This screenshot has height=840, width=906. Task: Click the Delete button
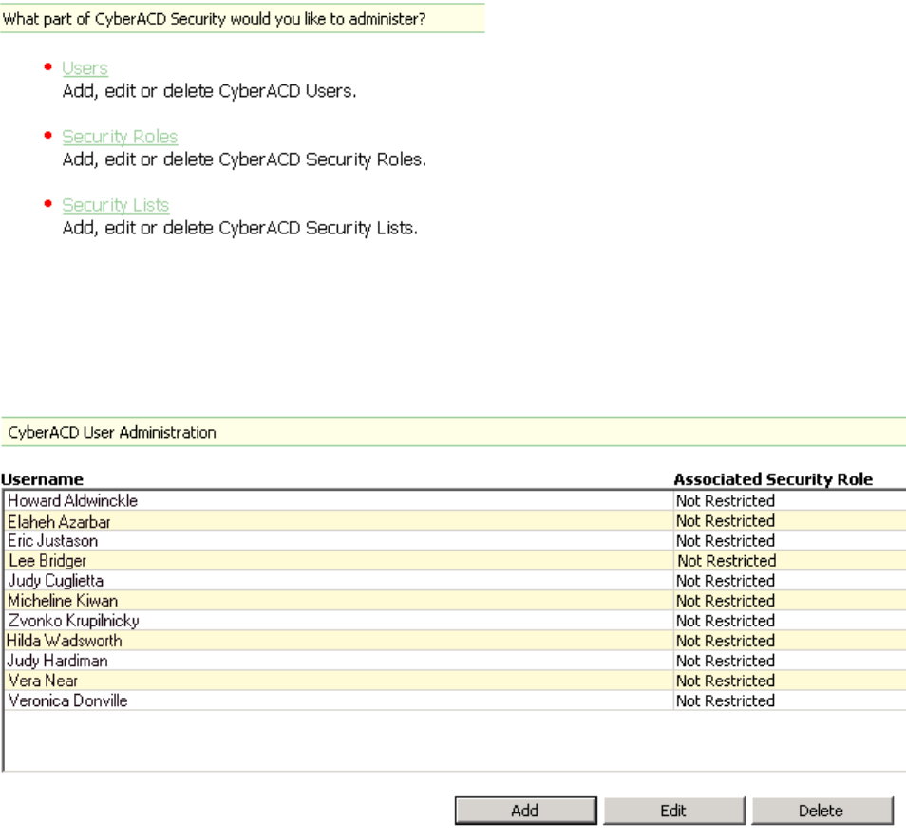(x=821, y=811)
